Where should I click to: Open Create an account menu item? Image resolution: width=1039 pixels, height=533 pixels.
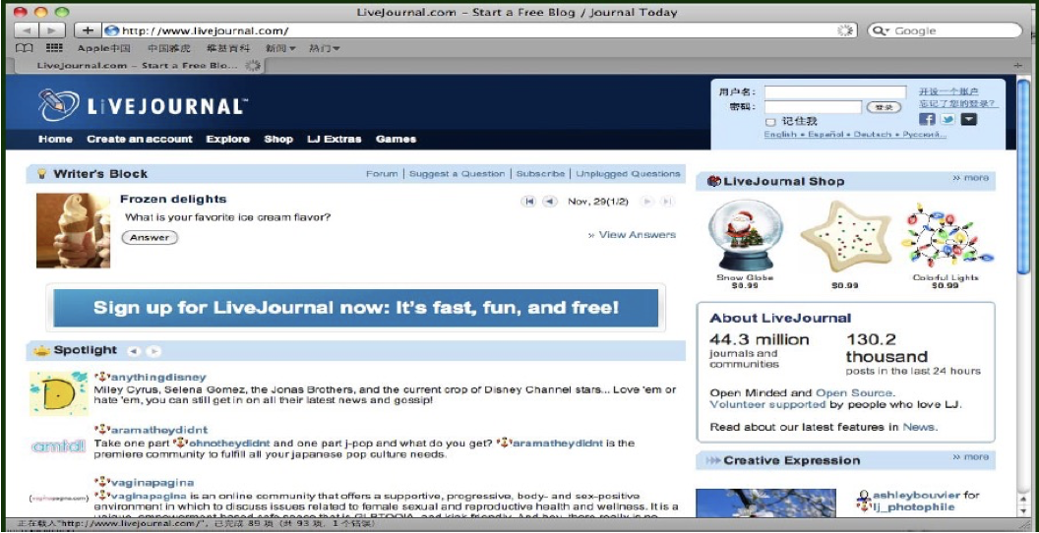tap(139, 139)
